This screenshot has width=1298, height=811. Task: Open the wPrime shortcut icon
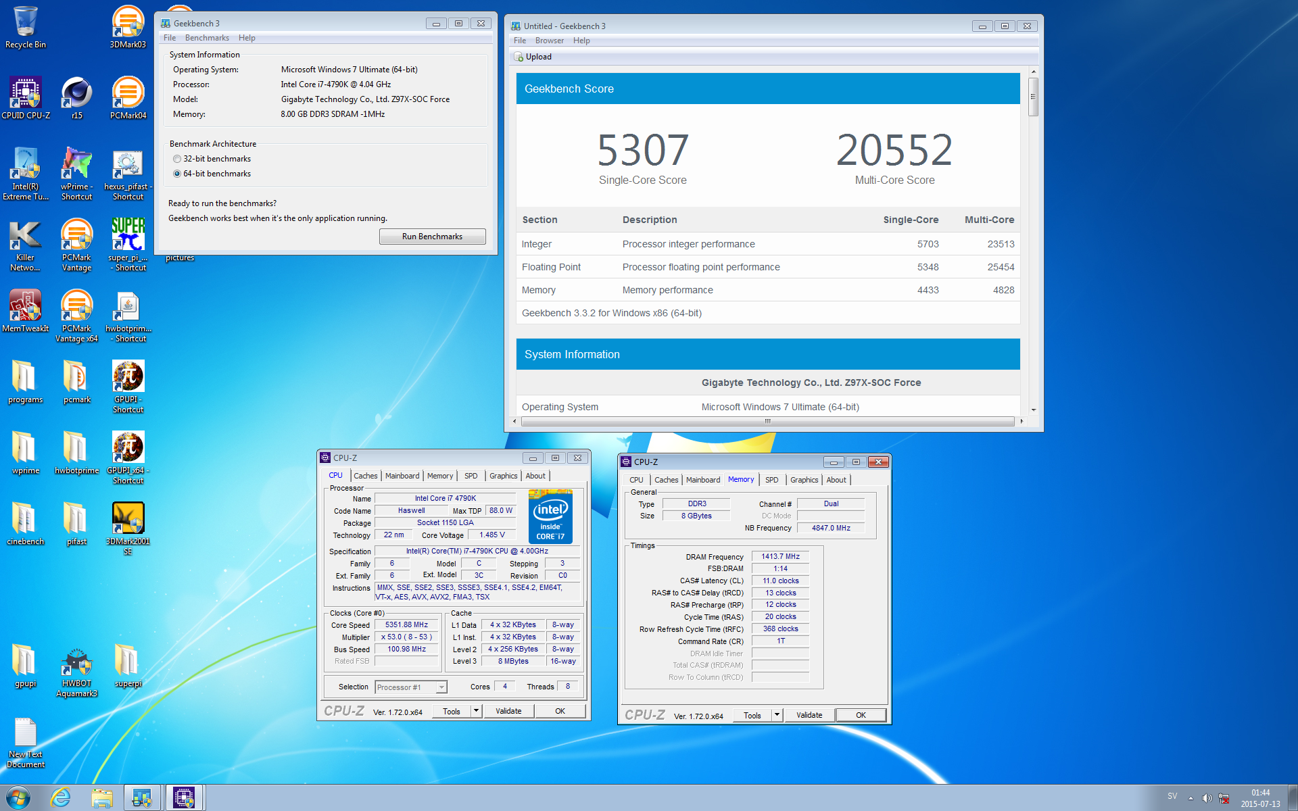76,174
